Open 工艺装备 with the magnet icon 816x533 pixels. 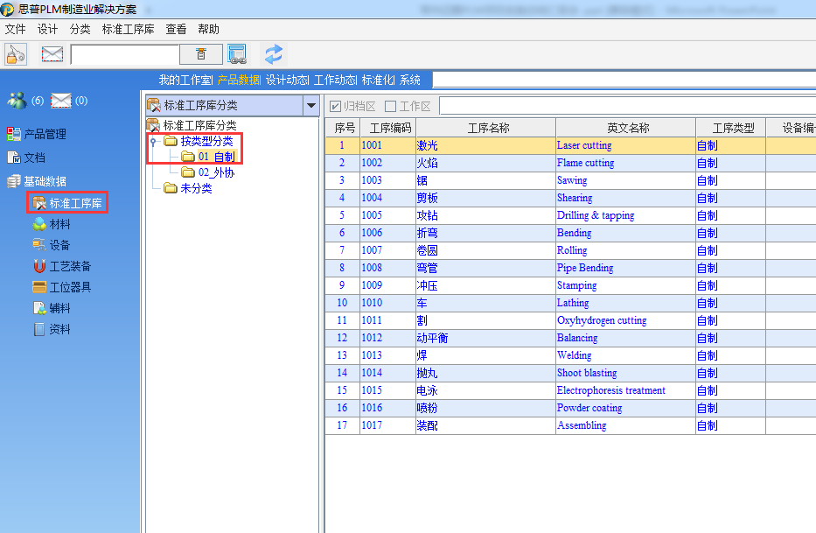(70, 266)
